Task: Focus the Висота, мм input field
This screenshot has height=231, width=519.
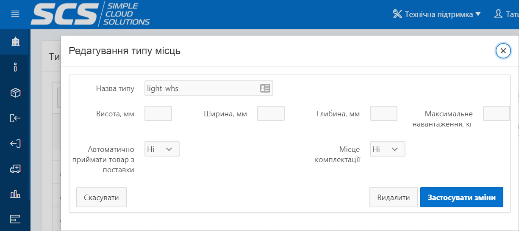Action: [158, 113]
